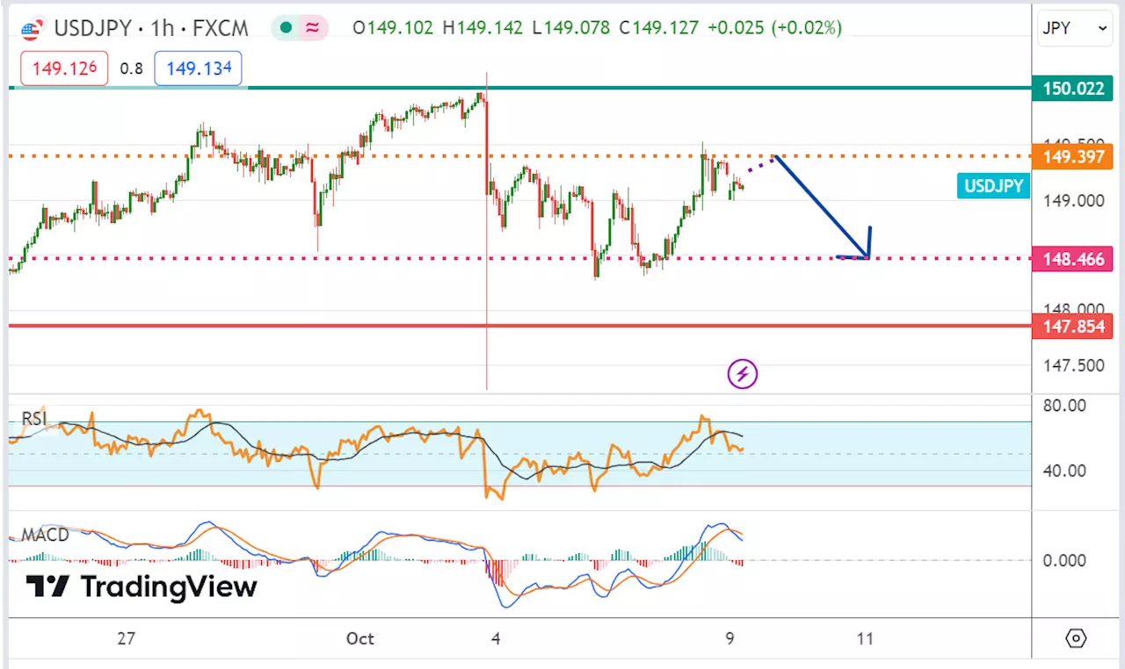Click the purple lightning bolt event icon
Screen dimensions: 1125x669
[743, 374]
